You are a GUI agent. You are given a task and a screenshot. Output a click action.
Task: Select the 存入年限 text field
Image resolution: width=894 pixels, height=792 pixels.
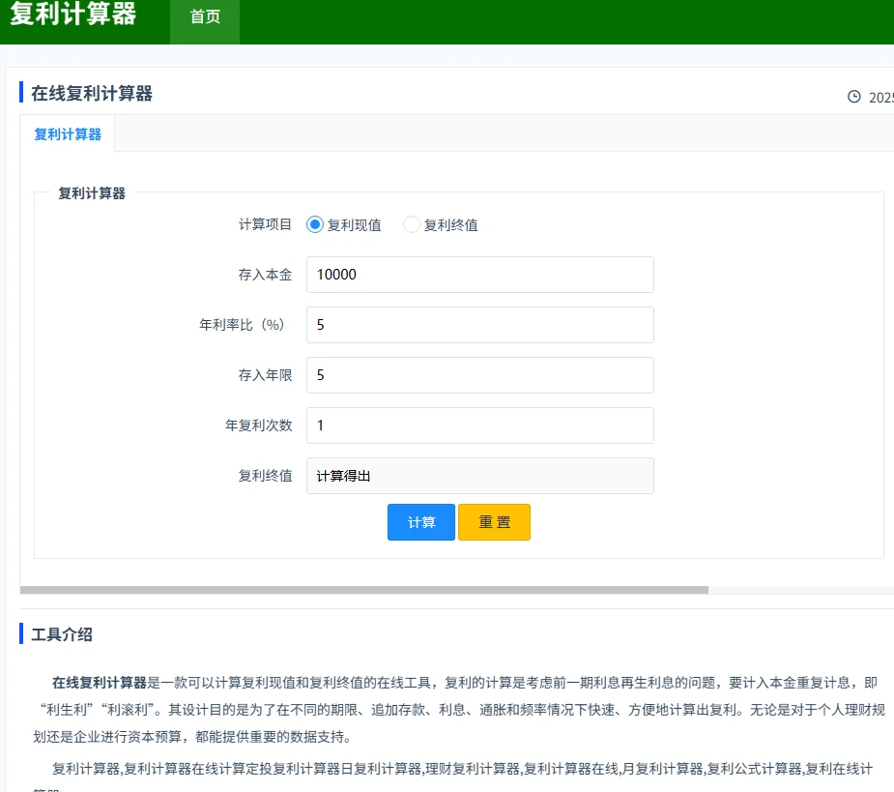coord(479,375)
